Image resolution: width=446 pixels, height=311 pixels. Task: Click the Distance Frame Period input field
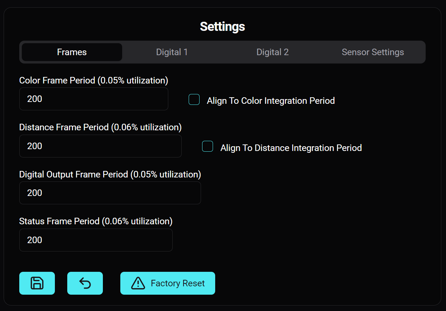click(x=100, y=146)
